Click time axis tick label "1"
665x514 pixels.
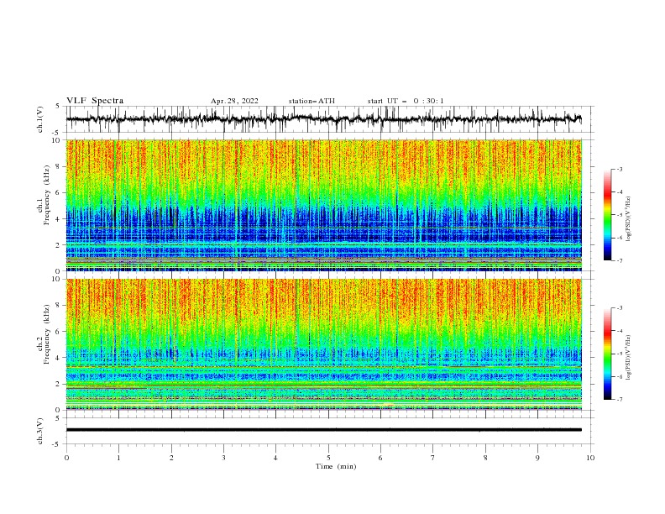(x=118, y=458)
